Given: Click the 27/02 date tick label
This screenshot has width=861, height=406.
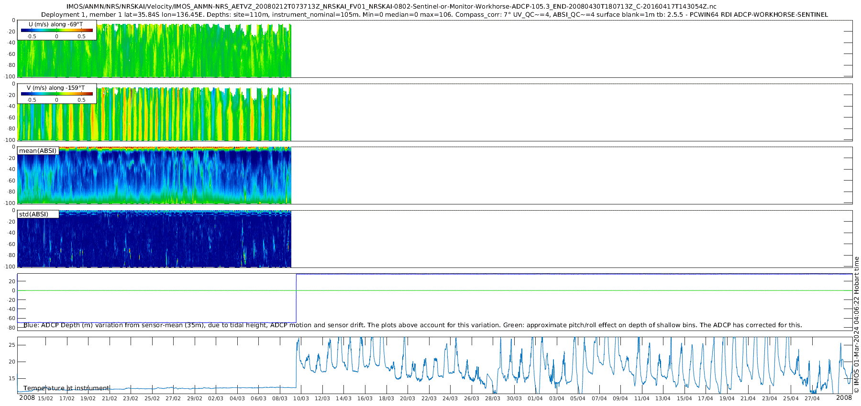Looking at the screenshot, I should coord(173,398).
